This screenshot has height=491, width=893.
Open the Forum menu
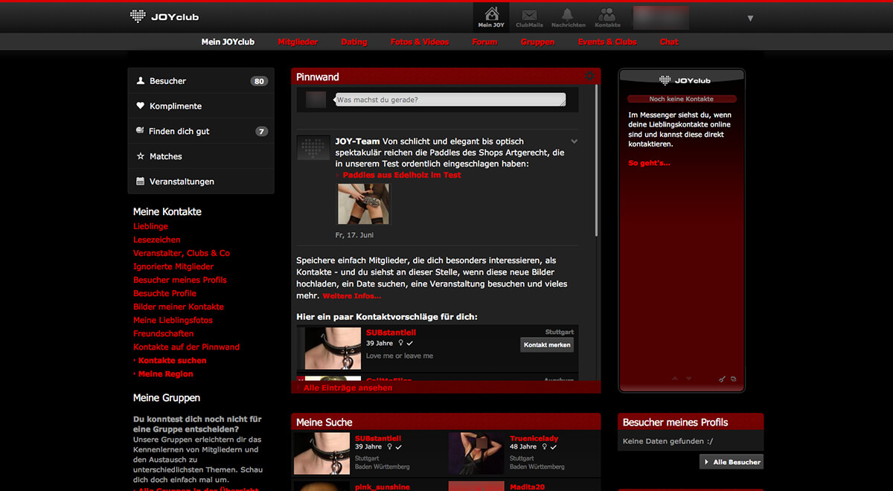click(484, 42)
